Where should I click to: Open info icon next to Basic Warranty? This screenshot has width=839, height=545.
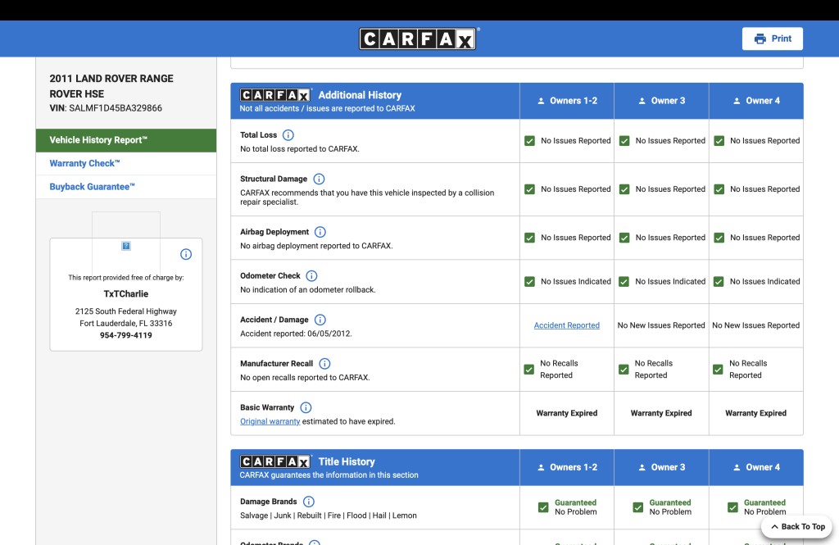click(x=306, y=407)
